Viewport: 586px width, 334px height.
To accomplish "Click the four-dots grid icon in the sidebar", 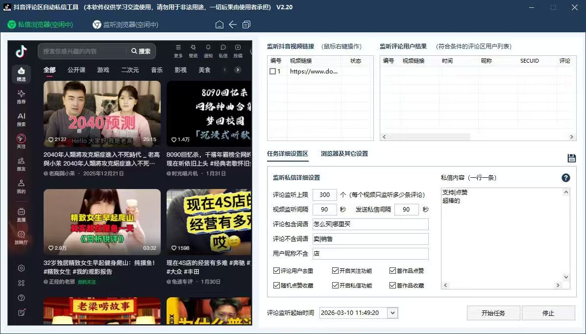I will point(21,283).
